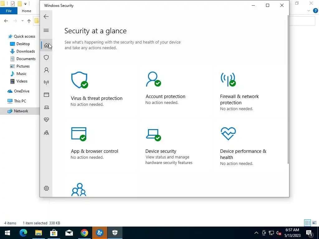The image size is (319, 239).
Task: Launch Google Chrome from taskbar
Action: tap(84, 233)
